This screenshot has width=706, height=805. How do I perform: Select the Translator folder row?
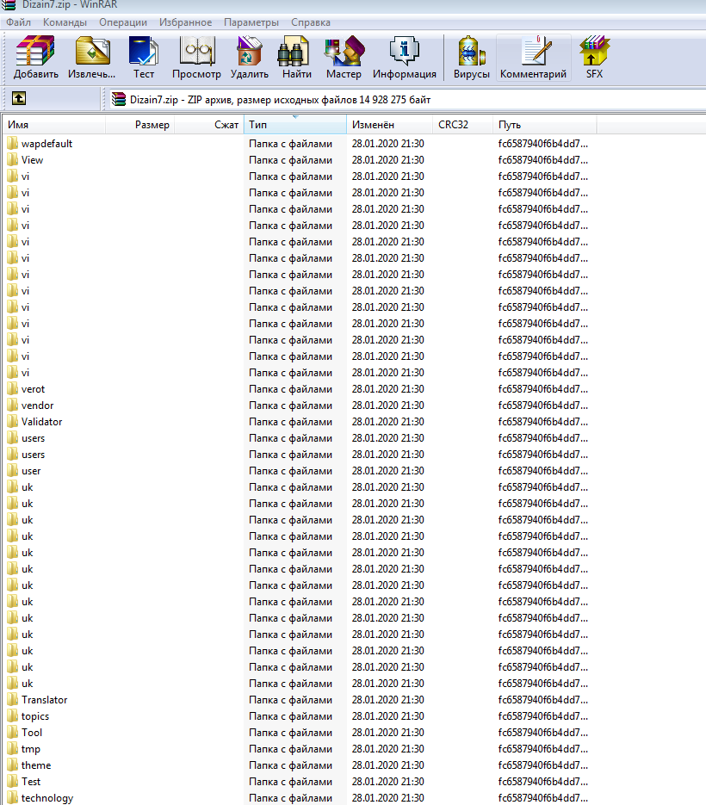[x=44, y=700]
